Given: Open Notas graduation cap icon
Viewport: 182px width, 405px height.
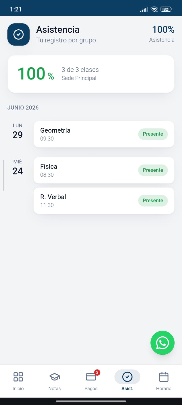Looking at the screenshot, I should point(55,377).
